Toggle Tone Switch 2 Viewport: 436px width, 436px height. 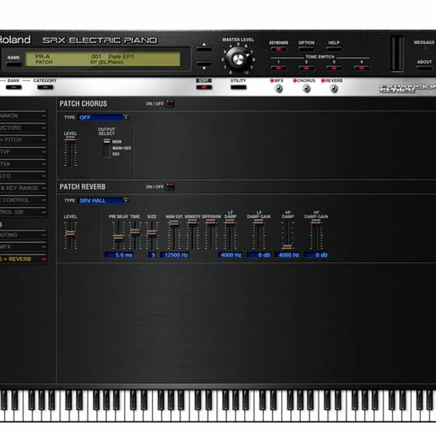(x=306, y=68)
